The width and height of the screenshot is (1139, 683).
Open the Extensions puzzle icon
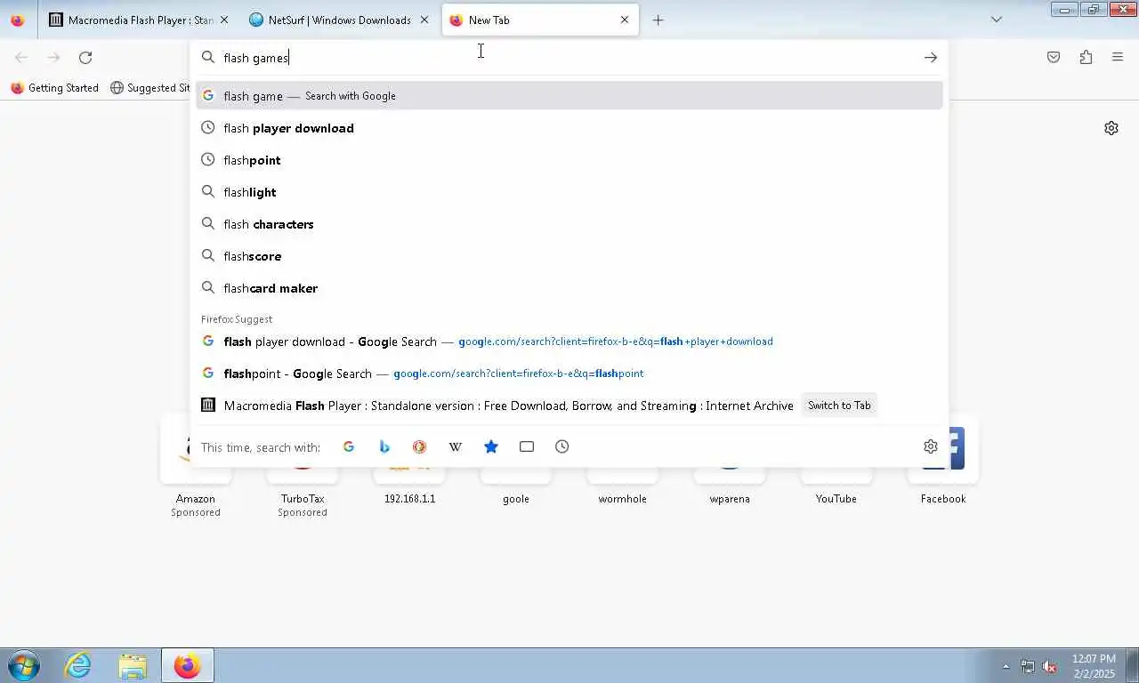click(x=1086, y=58)
